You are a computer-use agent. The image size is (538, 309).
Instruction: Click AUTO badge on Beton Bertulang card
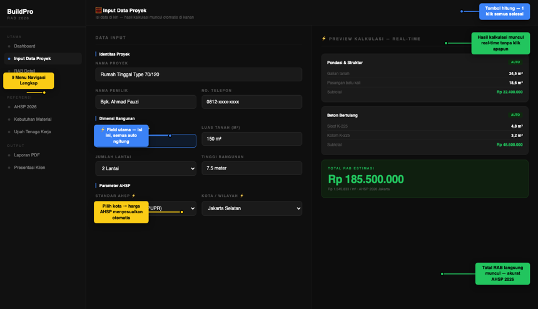coord(515,115)
